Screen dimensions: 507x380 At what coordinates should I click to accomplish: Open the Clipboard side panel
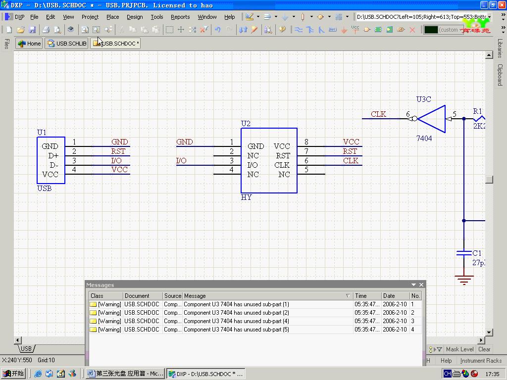pyautogui.click(x=500, y=75)
